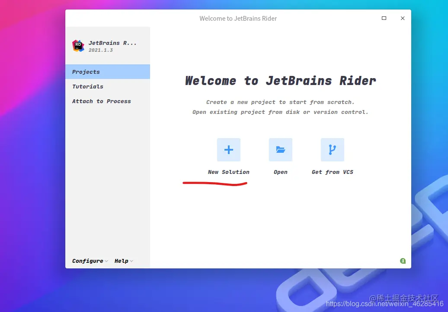Open the Configure dropdown

click(88, 261)
